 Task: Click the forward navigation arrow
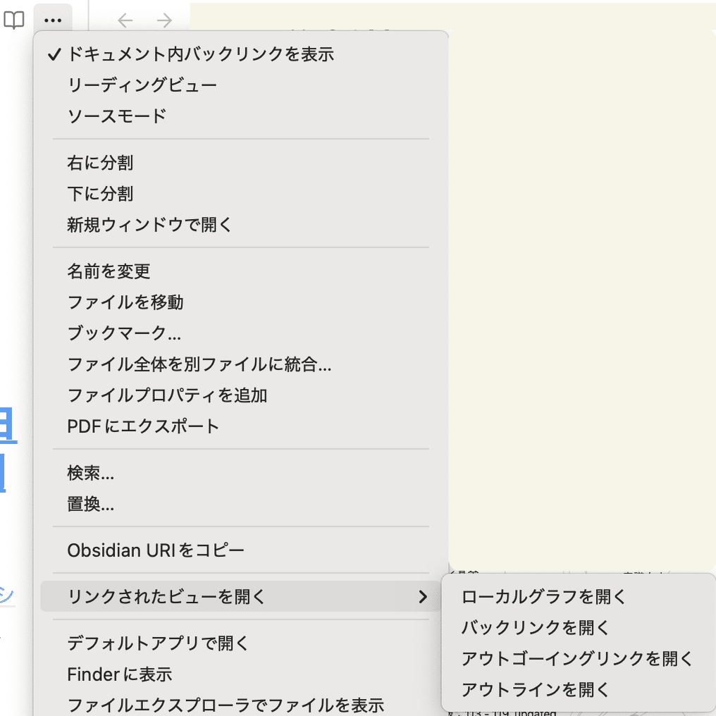pyautogui.click(x=164, y=20)
